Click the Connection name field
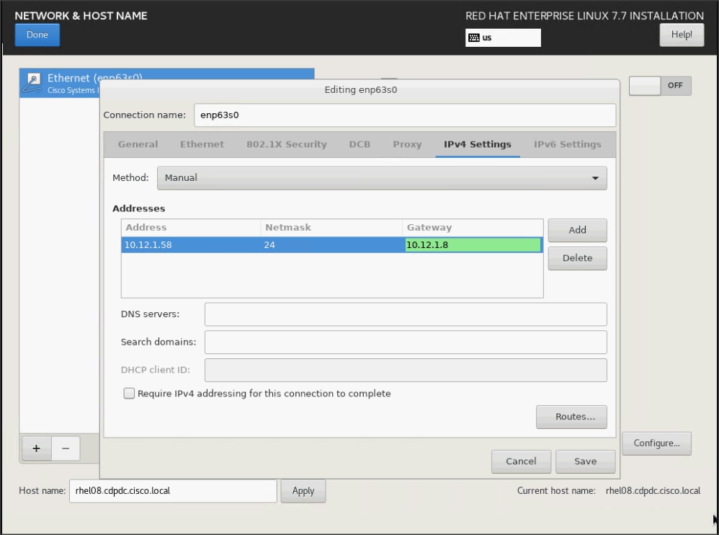The width and height of the screenshot is (719, 535). [x=404, y=115]
